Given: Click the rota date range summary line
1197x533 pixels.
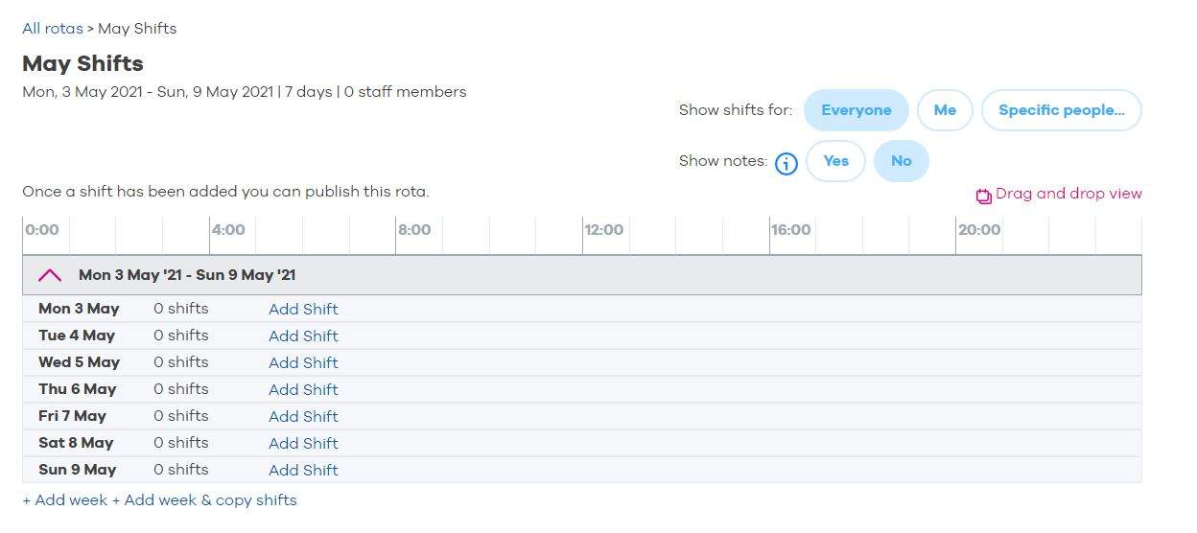Looking at the screenshot, I should (245, 93).
